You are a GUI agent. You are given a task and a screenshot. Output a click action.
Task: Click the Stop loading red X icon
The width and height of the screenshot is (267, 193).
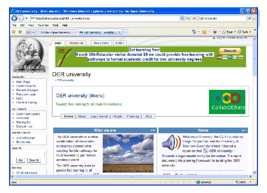point(194,18)
